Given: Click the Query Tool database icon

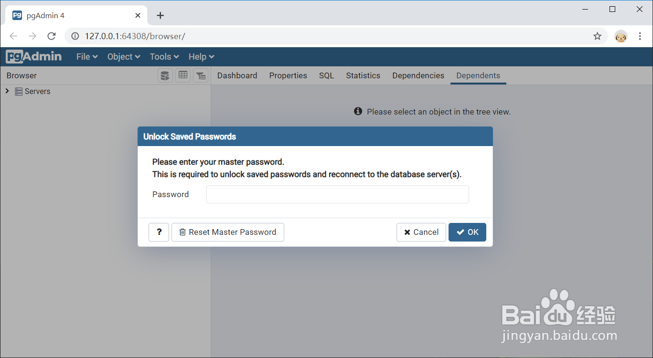Looking at the screenshot, I should click(x=165, y=75).
